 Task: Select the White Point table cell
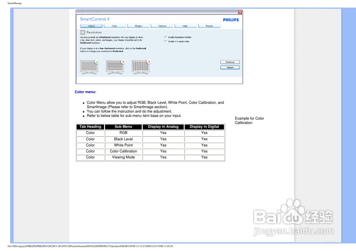[123, 145]
